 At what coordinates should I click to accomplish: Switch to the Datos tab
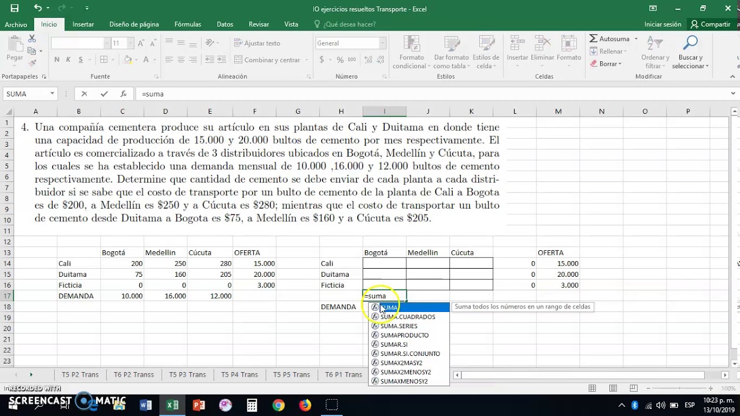[225, 24]
